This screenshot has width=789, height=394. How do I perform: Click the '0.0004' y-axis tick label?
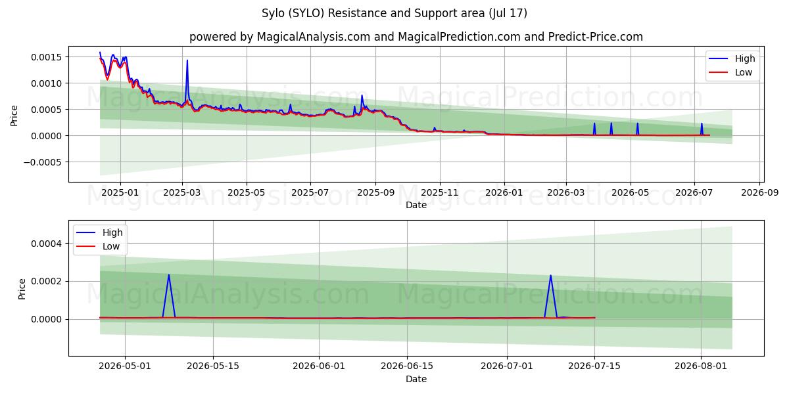(x=47, y=244)
